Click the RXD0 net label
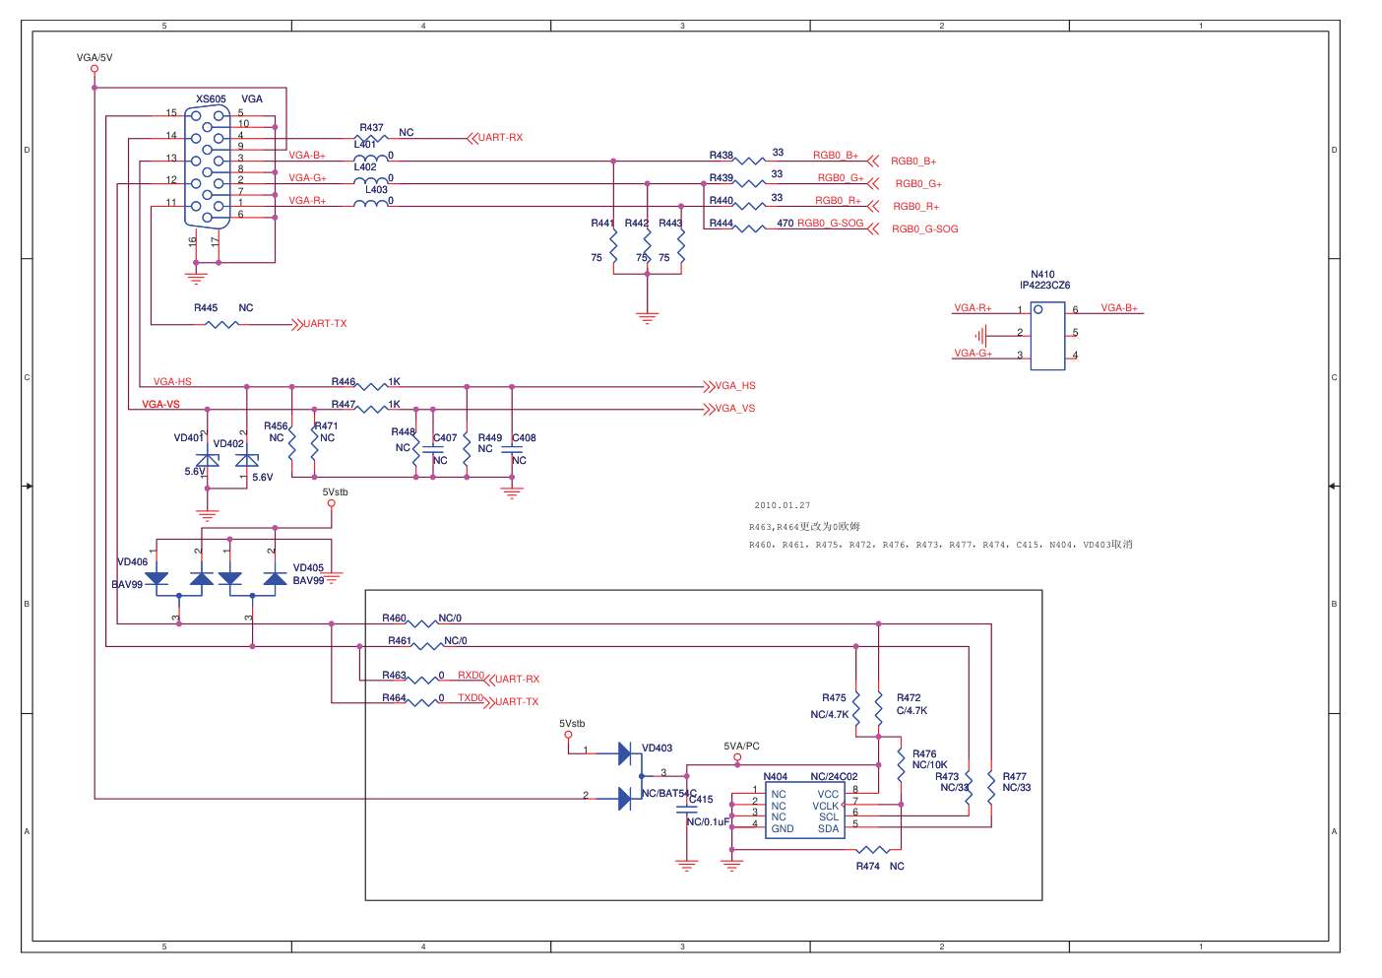Screen dimensions: 1382x978 click(x=471, y=676)
